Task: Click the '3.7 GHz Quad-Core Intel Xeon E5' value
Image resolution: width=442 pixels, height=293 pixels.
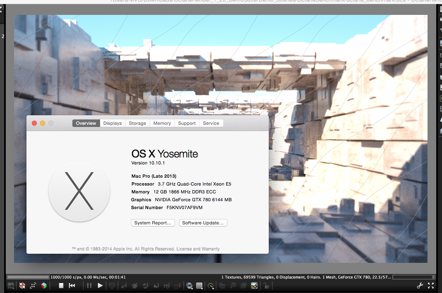Action: [x=194, y=184]
